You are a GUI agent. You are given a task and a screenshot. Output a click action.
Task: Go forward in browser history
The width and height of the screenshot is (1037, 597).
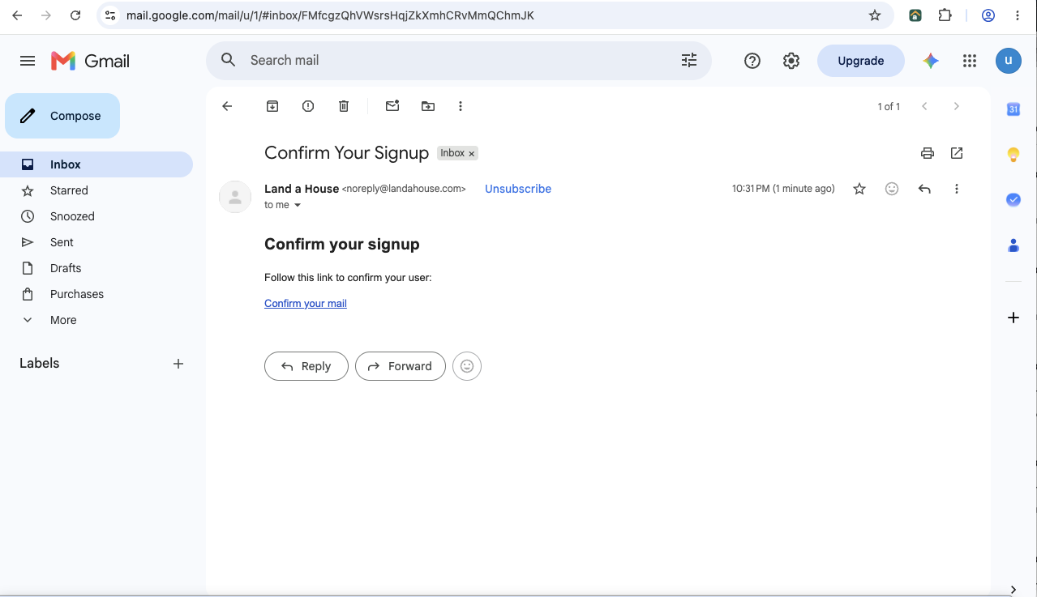[46, 15]
